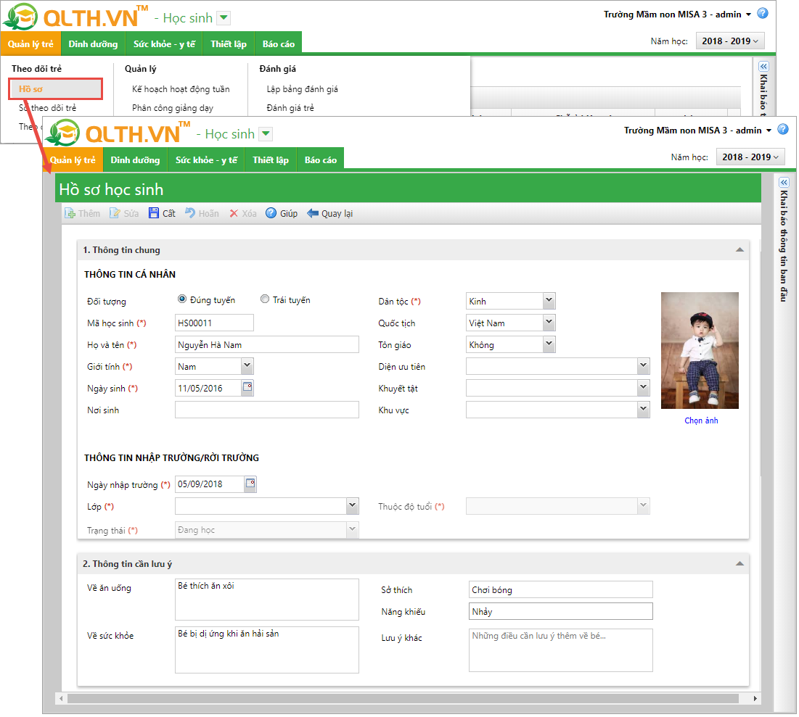The image size is (799, 717).
Task: Open calendar picker for Ngày sinh
Action: (247, 388)
